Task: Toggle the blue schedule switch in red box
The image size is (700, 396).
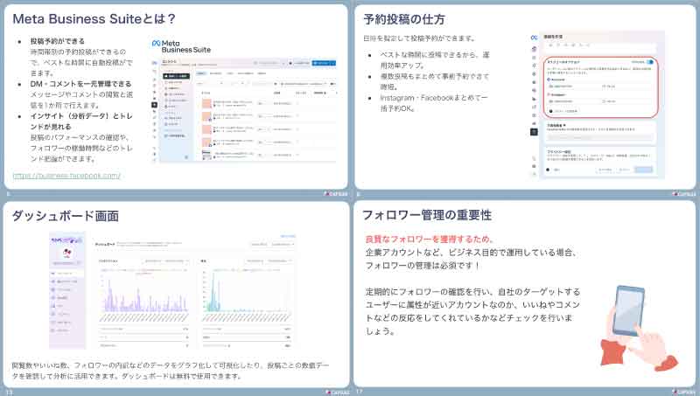Action: tap(649, 62)
